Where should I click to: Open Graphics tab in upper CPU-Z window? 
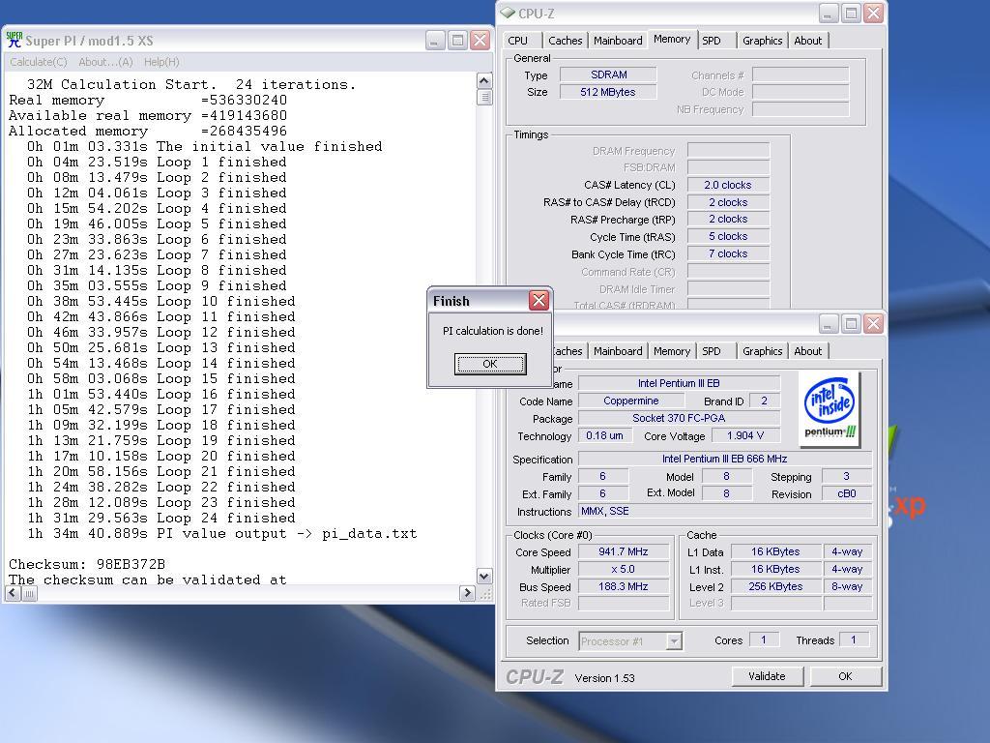[762, 41]
